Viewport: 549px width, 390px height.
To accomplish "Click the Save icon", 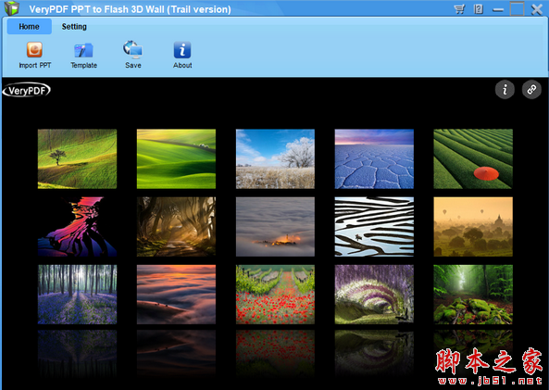I will point(132,49).
